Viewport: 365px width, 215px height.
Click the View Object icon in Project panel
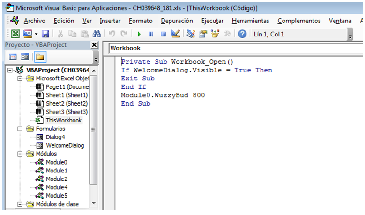[25, 57]
